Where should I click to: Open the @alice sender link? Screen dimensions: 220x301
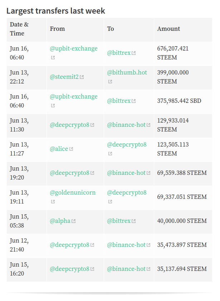[x=59, y=149]
